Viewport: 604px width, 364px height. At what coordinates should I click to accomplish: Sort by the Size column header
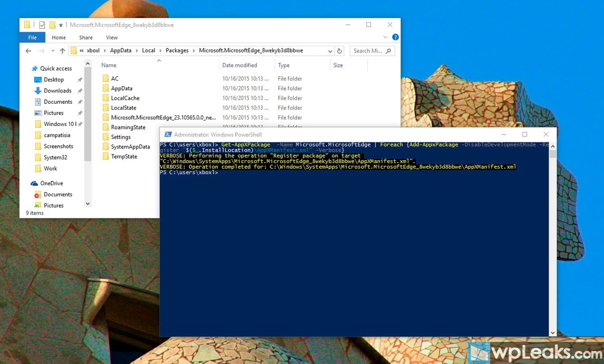pyautogui.click(x=338, y=65)
